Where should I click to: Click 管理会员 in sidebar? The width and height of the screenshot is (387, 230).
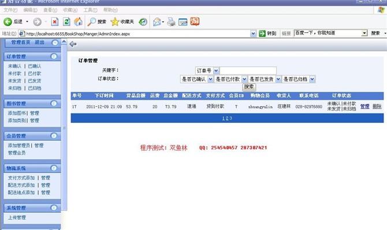[x=17, y=153]
